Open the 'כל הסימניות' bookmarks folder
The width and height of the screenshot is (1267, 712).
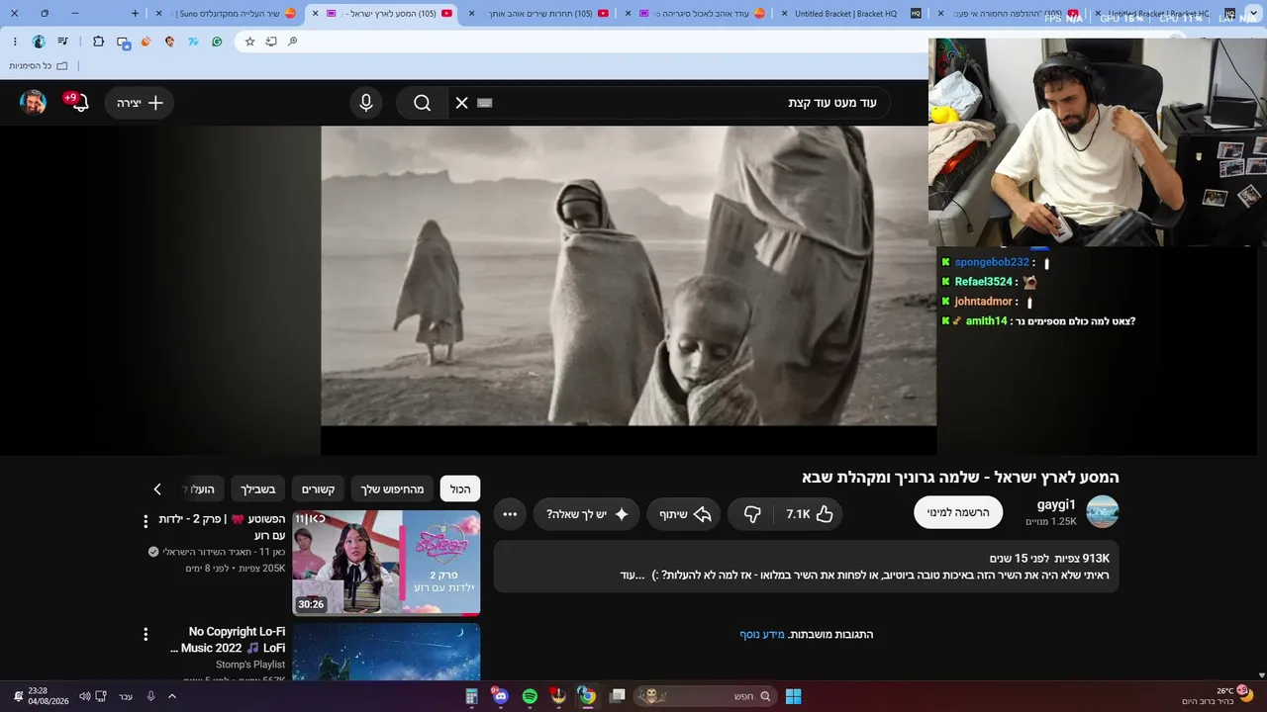tap(39, 65)
